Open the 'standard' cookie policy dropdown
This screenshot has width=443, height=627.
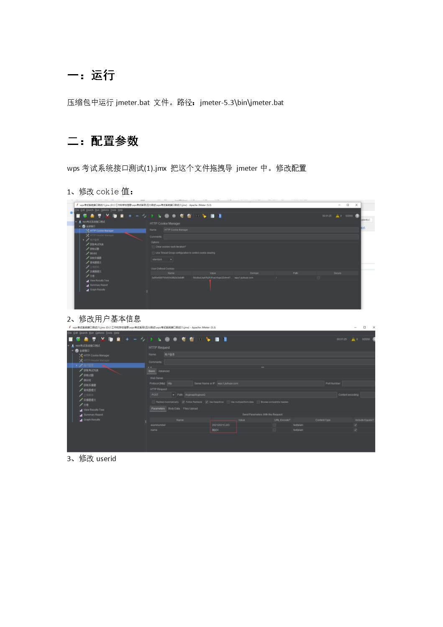coord(162,260)
